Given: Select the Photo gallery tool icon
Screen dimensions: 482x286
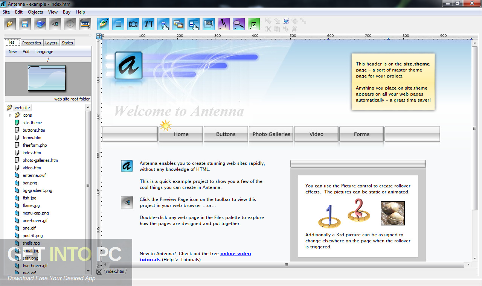Looking at the screenshot, I should click(178, 24).
